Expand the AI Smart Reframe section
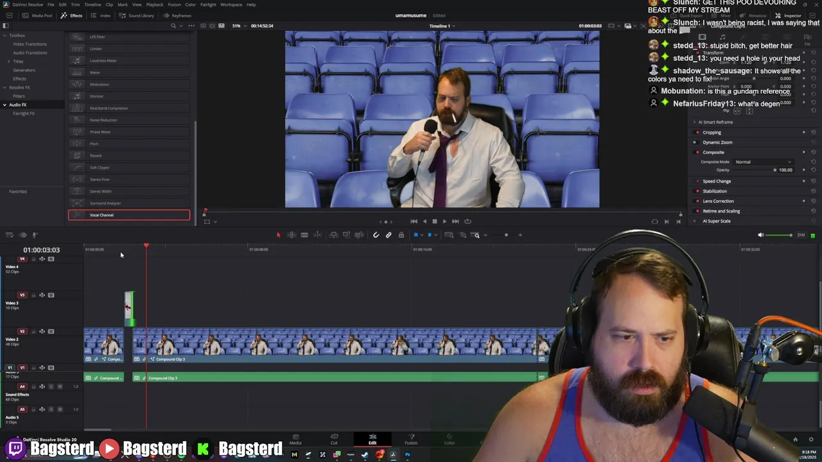The width and height of the screenshot is (822, 462). point(694,122)
